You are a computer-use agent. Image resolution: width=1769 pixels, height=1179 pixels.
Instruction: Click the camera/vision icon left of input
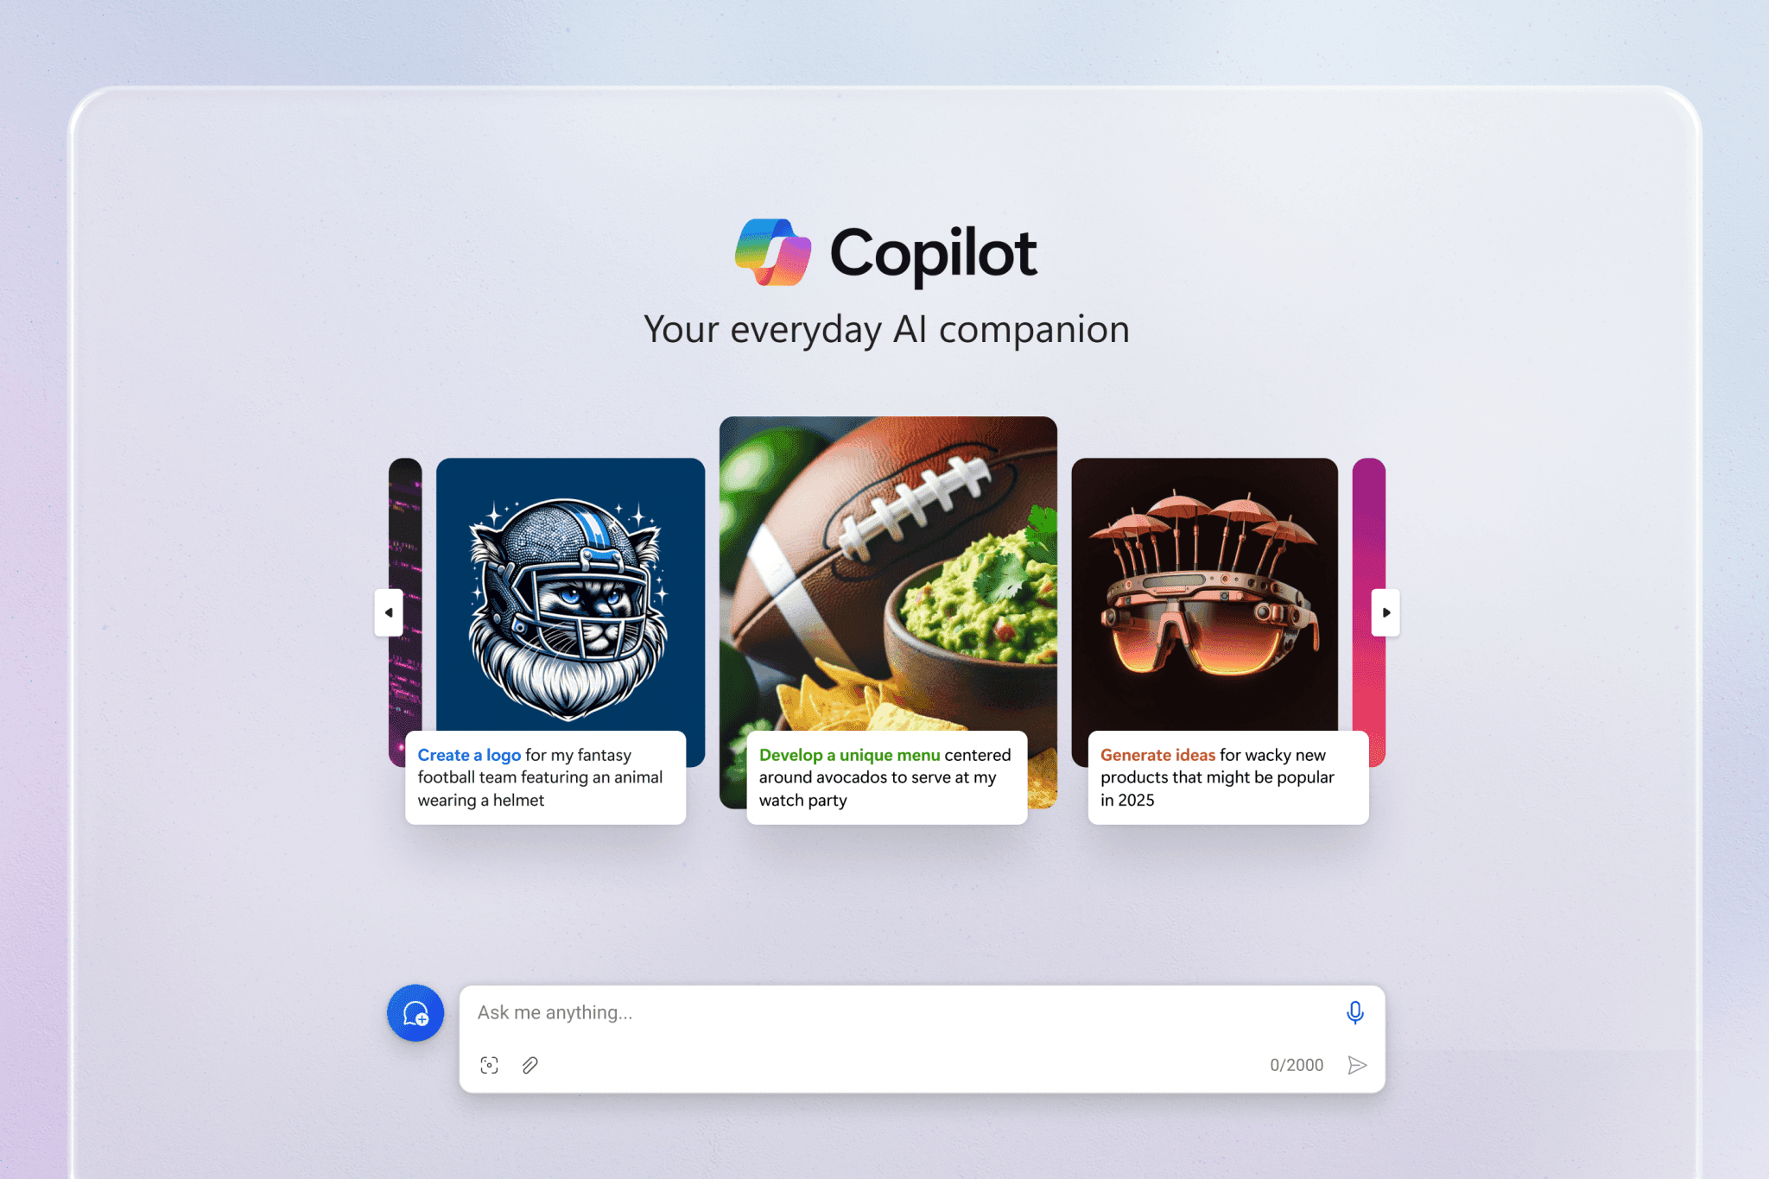(x=491, y=1063)
